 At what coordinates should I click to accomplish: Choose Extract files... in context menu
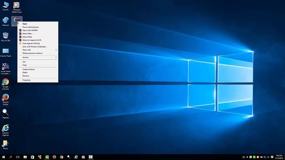pos(38,34)
